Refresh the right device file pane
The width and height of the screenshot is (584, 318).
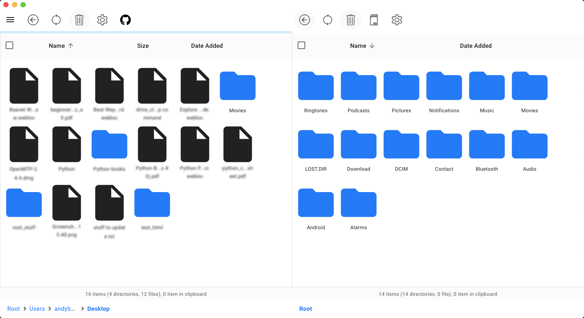pyautogui.click(x=327, y=20)
